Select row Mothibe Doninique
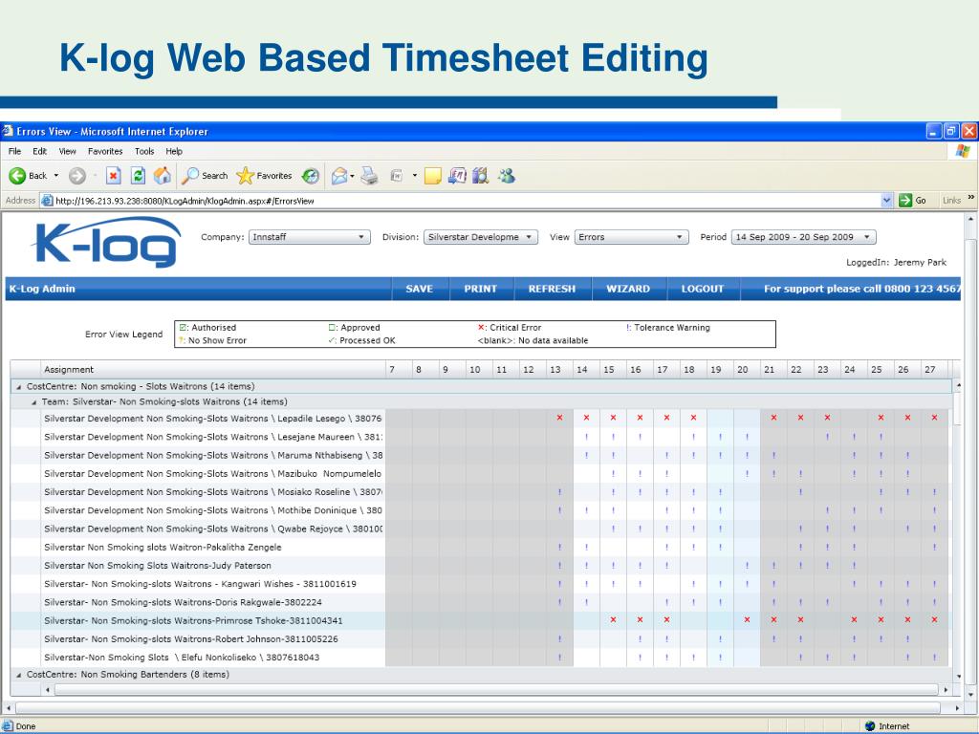Viewport: 979px width, 734px height. click(479, 510)
